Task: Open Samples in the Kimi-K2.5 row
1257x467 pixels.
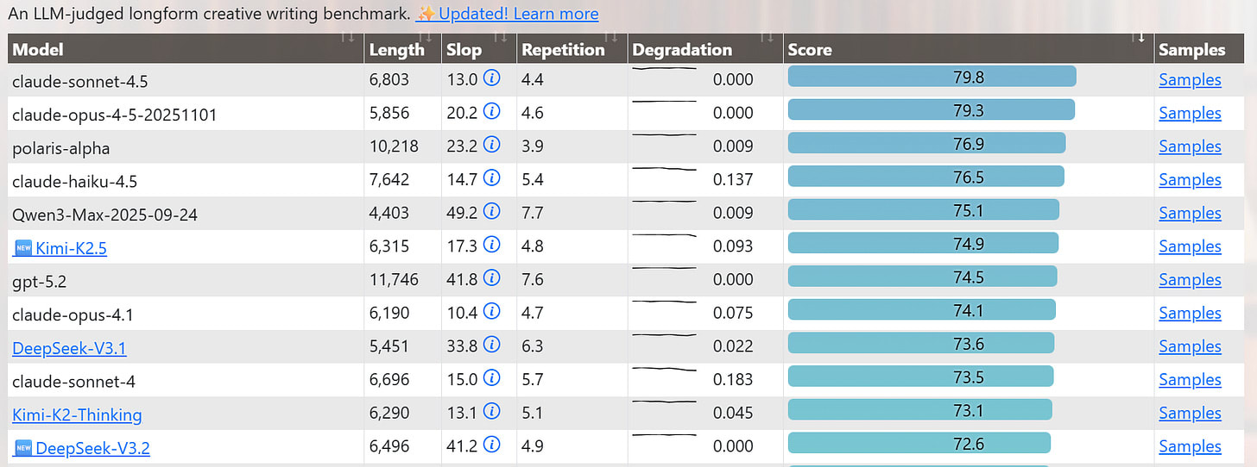Action: click(1190, 246)
